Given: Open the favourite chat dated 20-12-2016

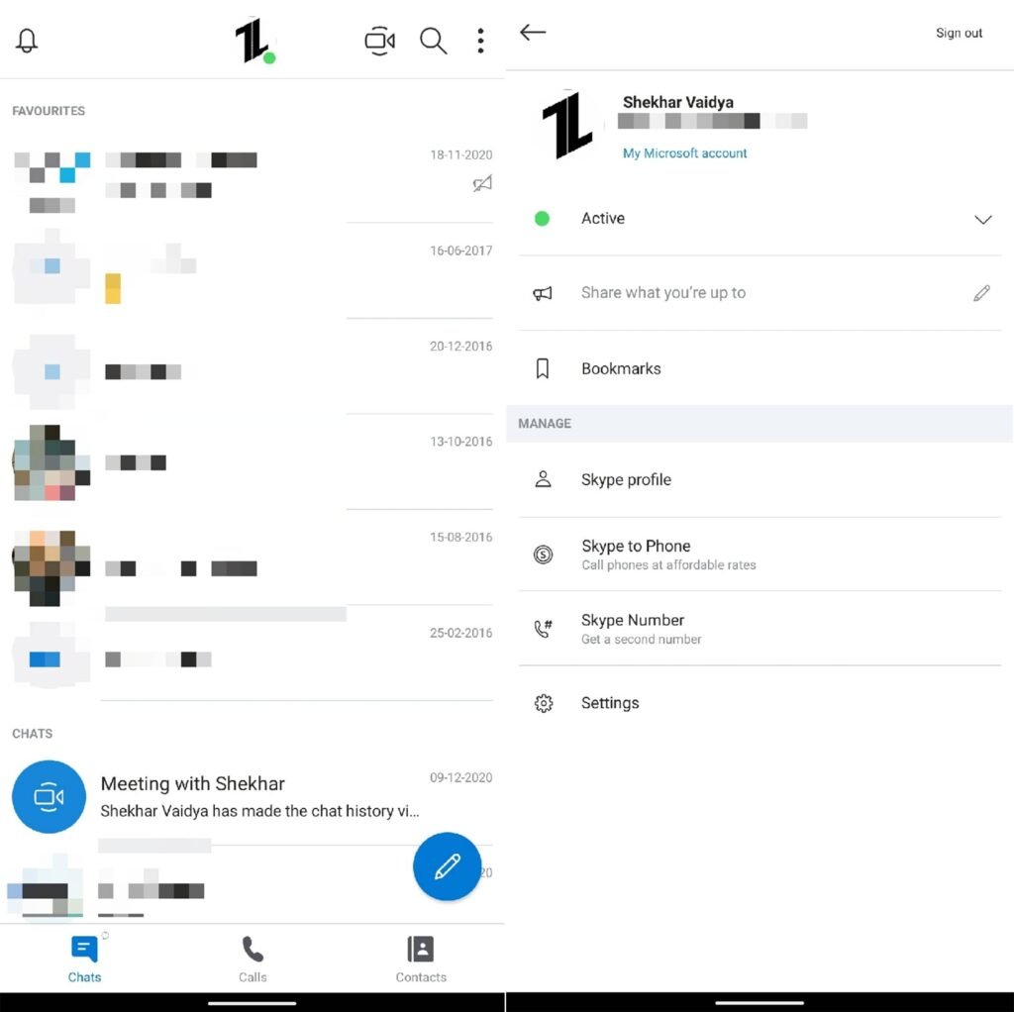Looking at the screenshot, I should click(x=253, y=366).
